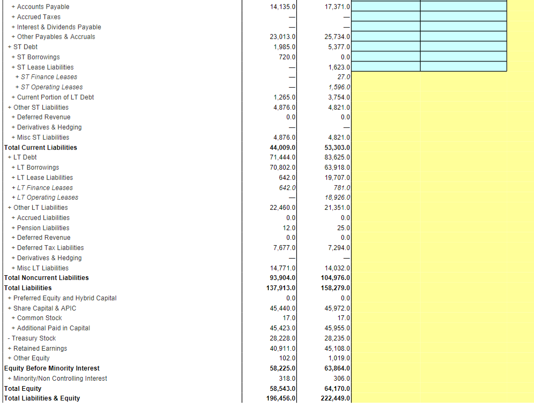Click first blue cell in ST Lease Liabilities row
Screen dimensions: 534x408
pyautogui.click(x=386, y=67)
